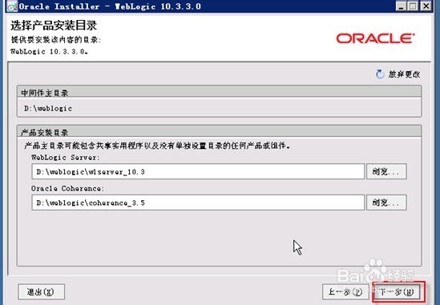Screen dimensions: 440x305
Task: Click the D:\weblogic middleware home path
Action: [x=48, y=108]
